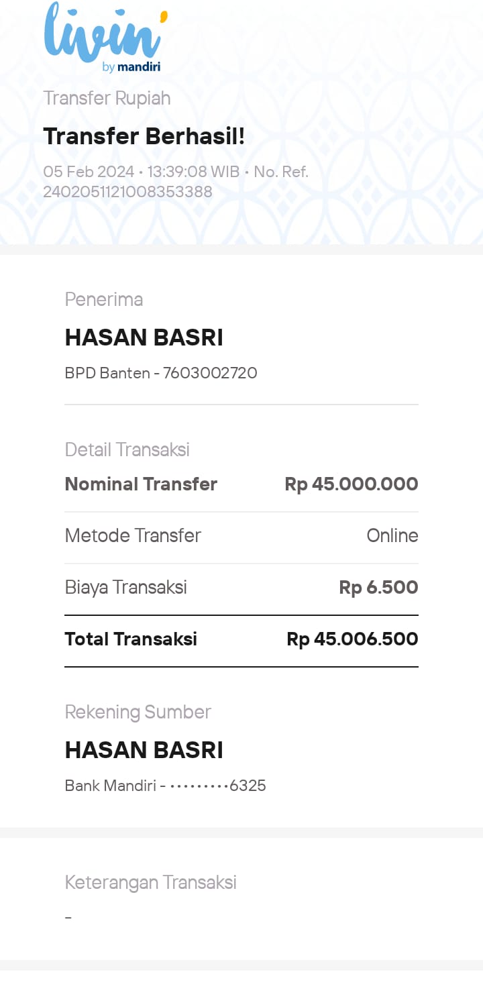Select the Rp 45.006.500 total amount
Image resolution: width=483 pixels, height=1003 pixels.
tap(352, 639)
